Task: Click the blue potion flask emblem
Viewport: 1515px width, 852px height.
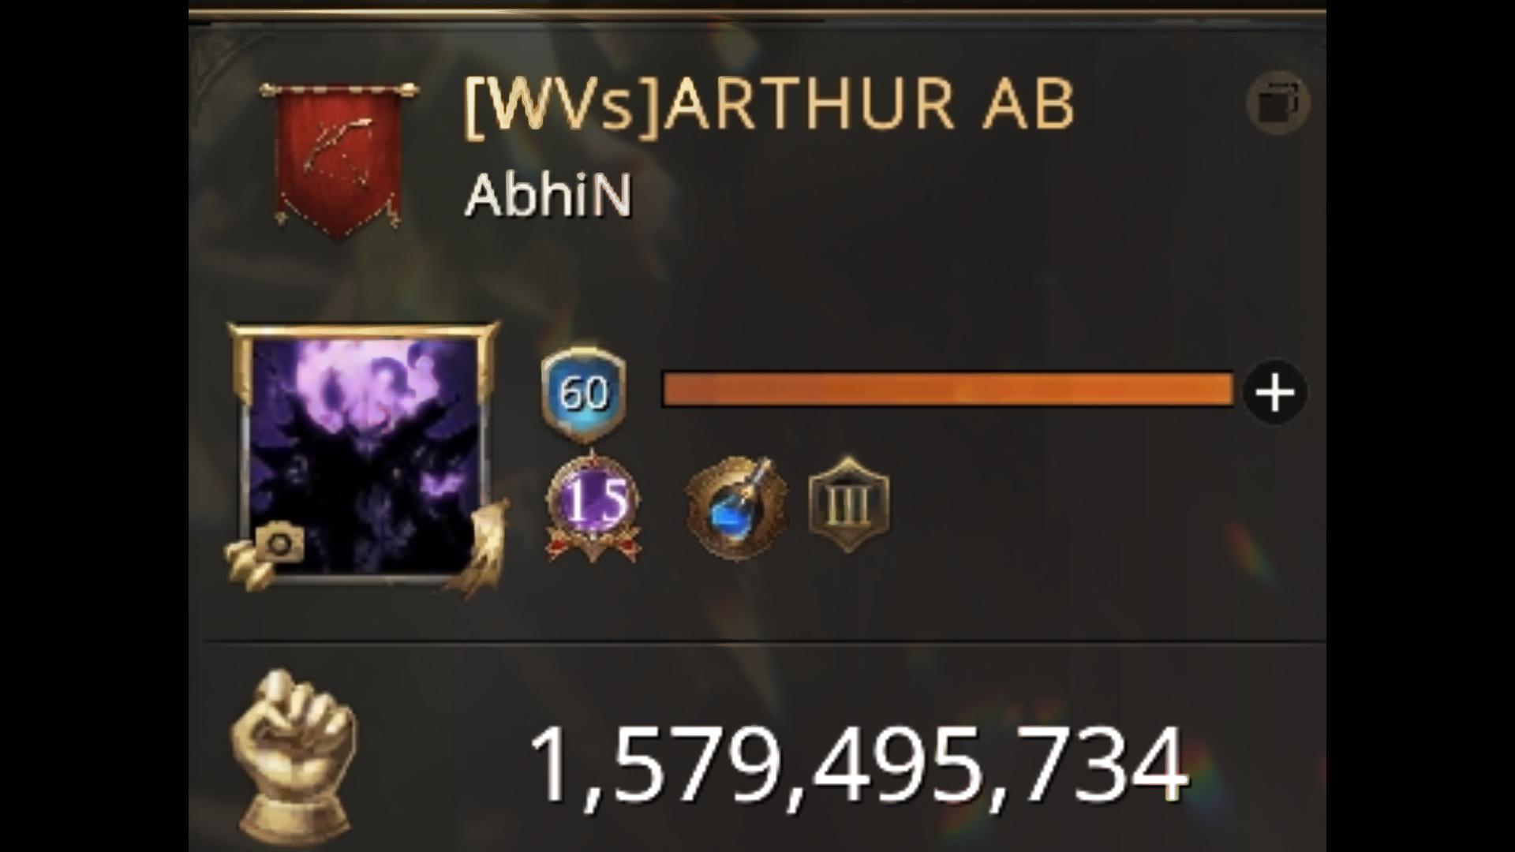Action: pos(737,506)
